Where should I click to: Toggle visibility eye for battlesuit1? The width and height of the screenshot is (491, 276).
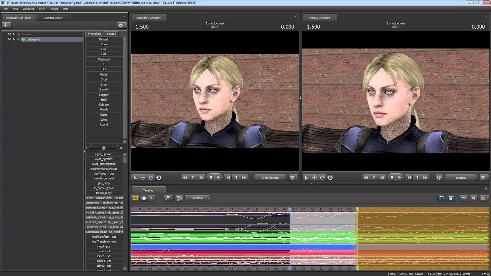pyautogui.click(x=10, y=39)
